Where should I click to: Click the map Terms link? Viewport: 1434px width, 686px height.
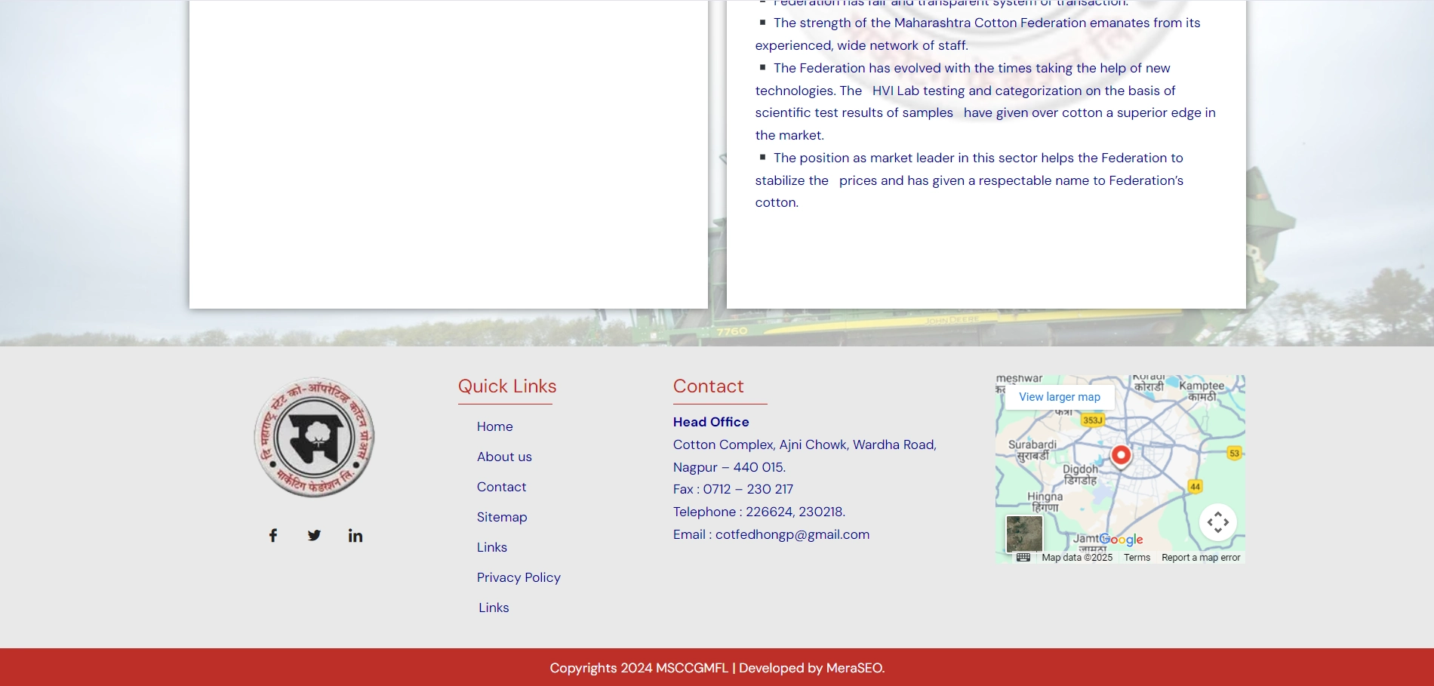1137,558
